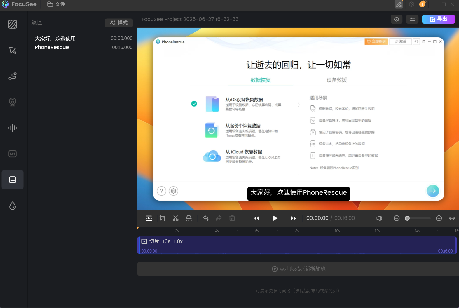Click 点击此处以新增缩放 zoom track
This screenshot has height=308, width=459.
click(299, 269)
